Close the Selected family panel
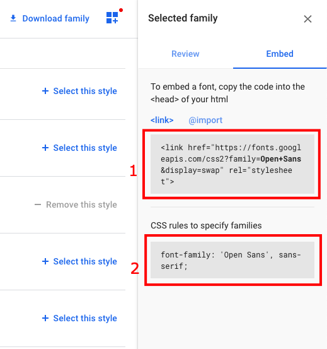 point(307,19)
